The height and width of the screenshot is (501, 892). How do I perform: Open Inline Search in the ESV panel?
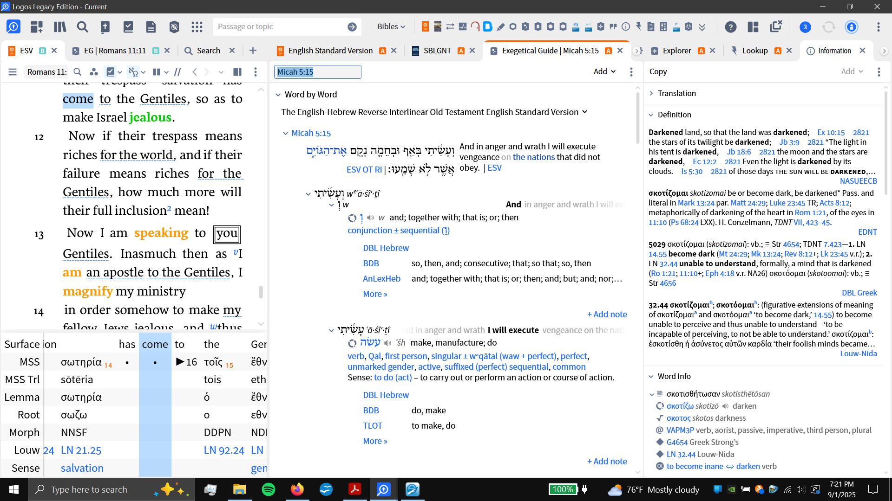pos(78,72)
